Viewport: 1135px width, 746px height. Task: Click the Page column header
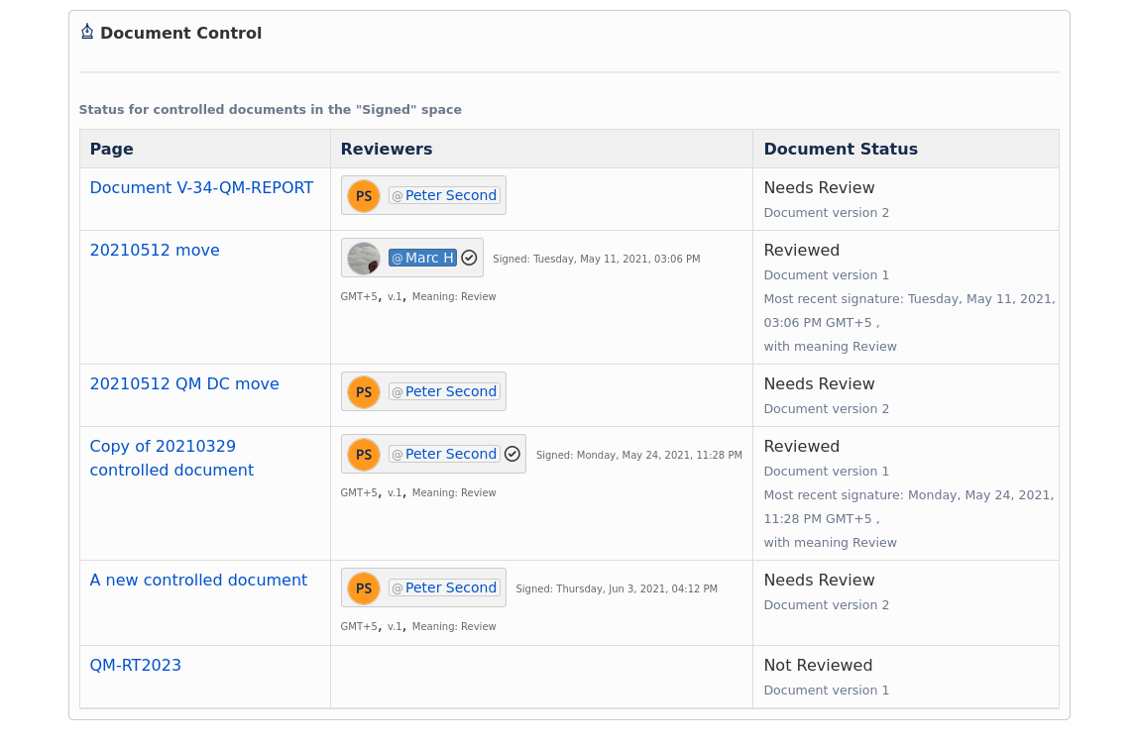click(x=111, y=149)
